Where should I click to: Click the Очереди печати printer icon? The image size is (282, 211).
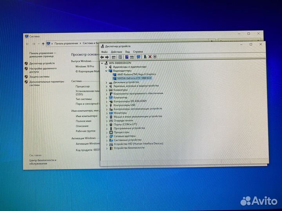coord(111,121)
